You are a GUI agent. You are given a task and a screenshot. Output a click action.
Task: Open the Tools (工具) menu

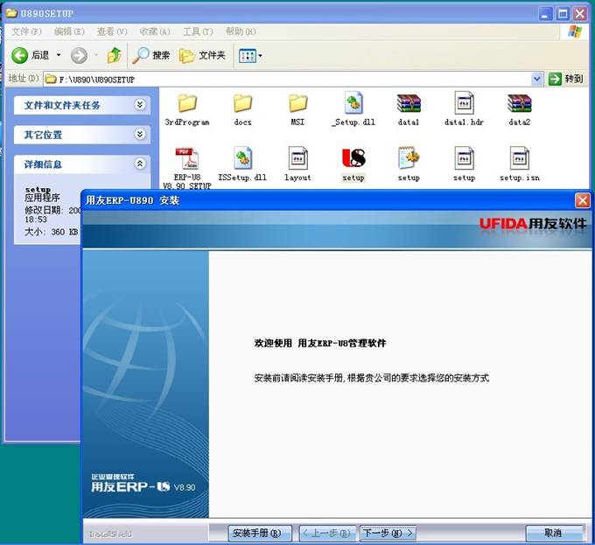point(198,31)
